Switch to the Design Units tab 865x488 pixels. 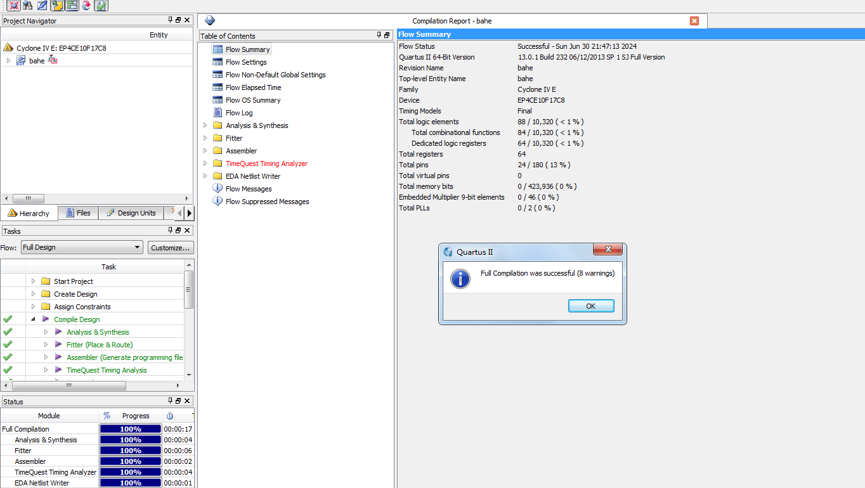point(131,213)
